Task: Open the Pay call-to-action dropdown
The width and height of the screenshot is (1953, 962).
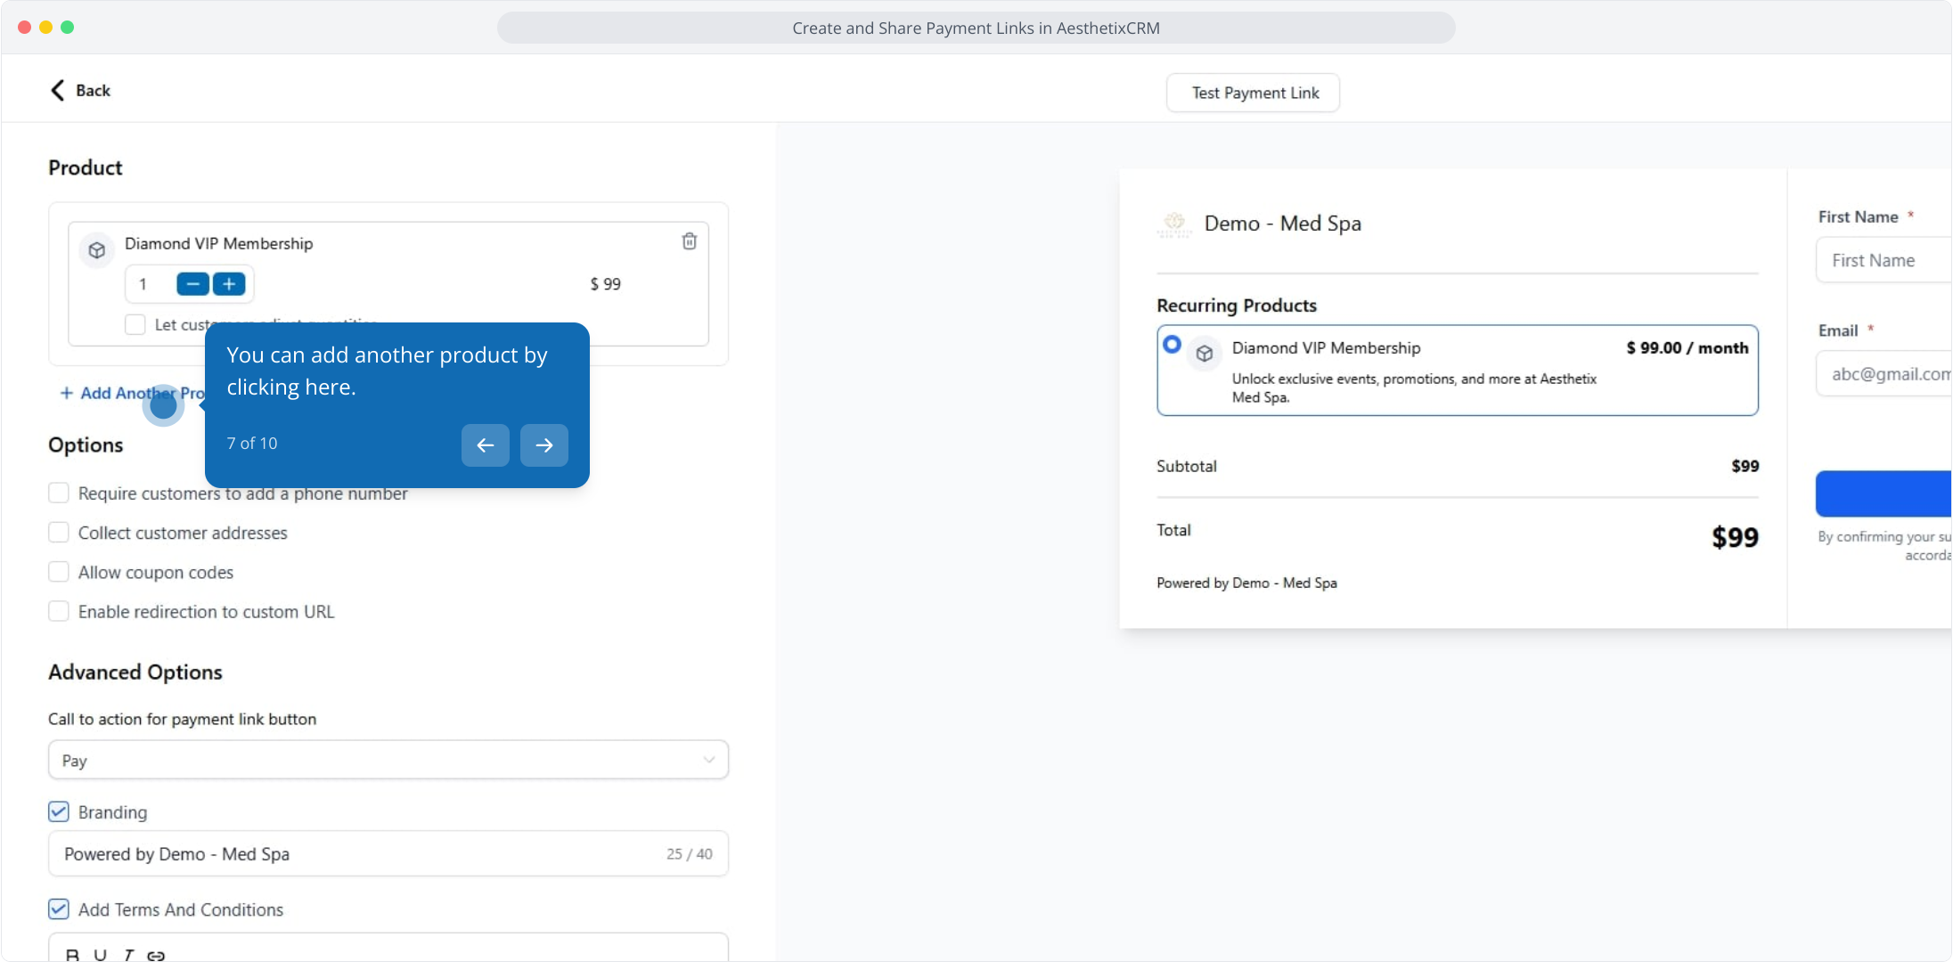Action: (388, 760)
